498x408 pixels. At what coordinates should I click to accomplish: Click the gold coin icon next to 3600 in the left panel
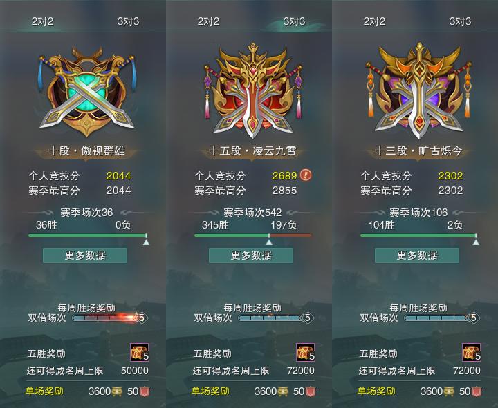[117, 391]
